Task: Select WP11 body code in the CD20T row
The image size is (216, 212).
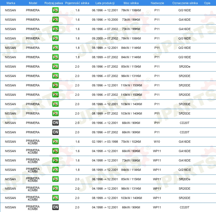Action: tap(157, 207)
